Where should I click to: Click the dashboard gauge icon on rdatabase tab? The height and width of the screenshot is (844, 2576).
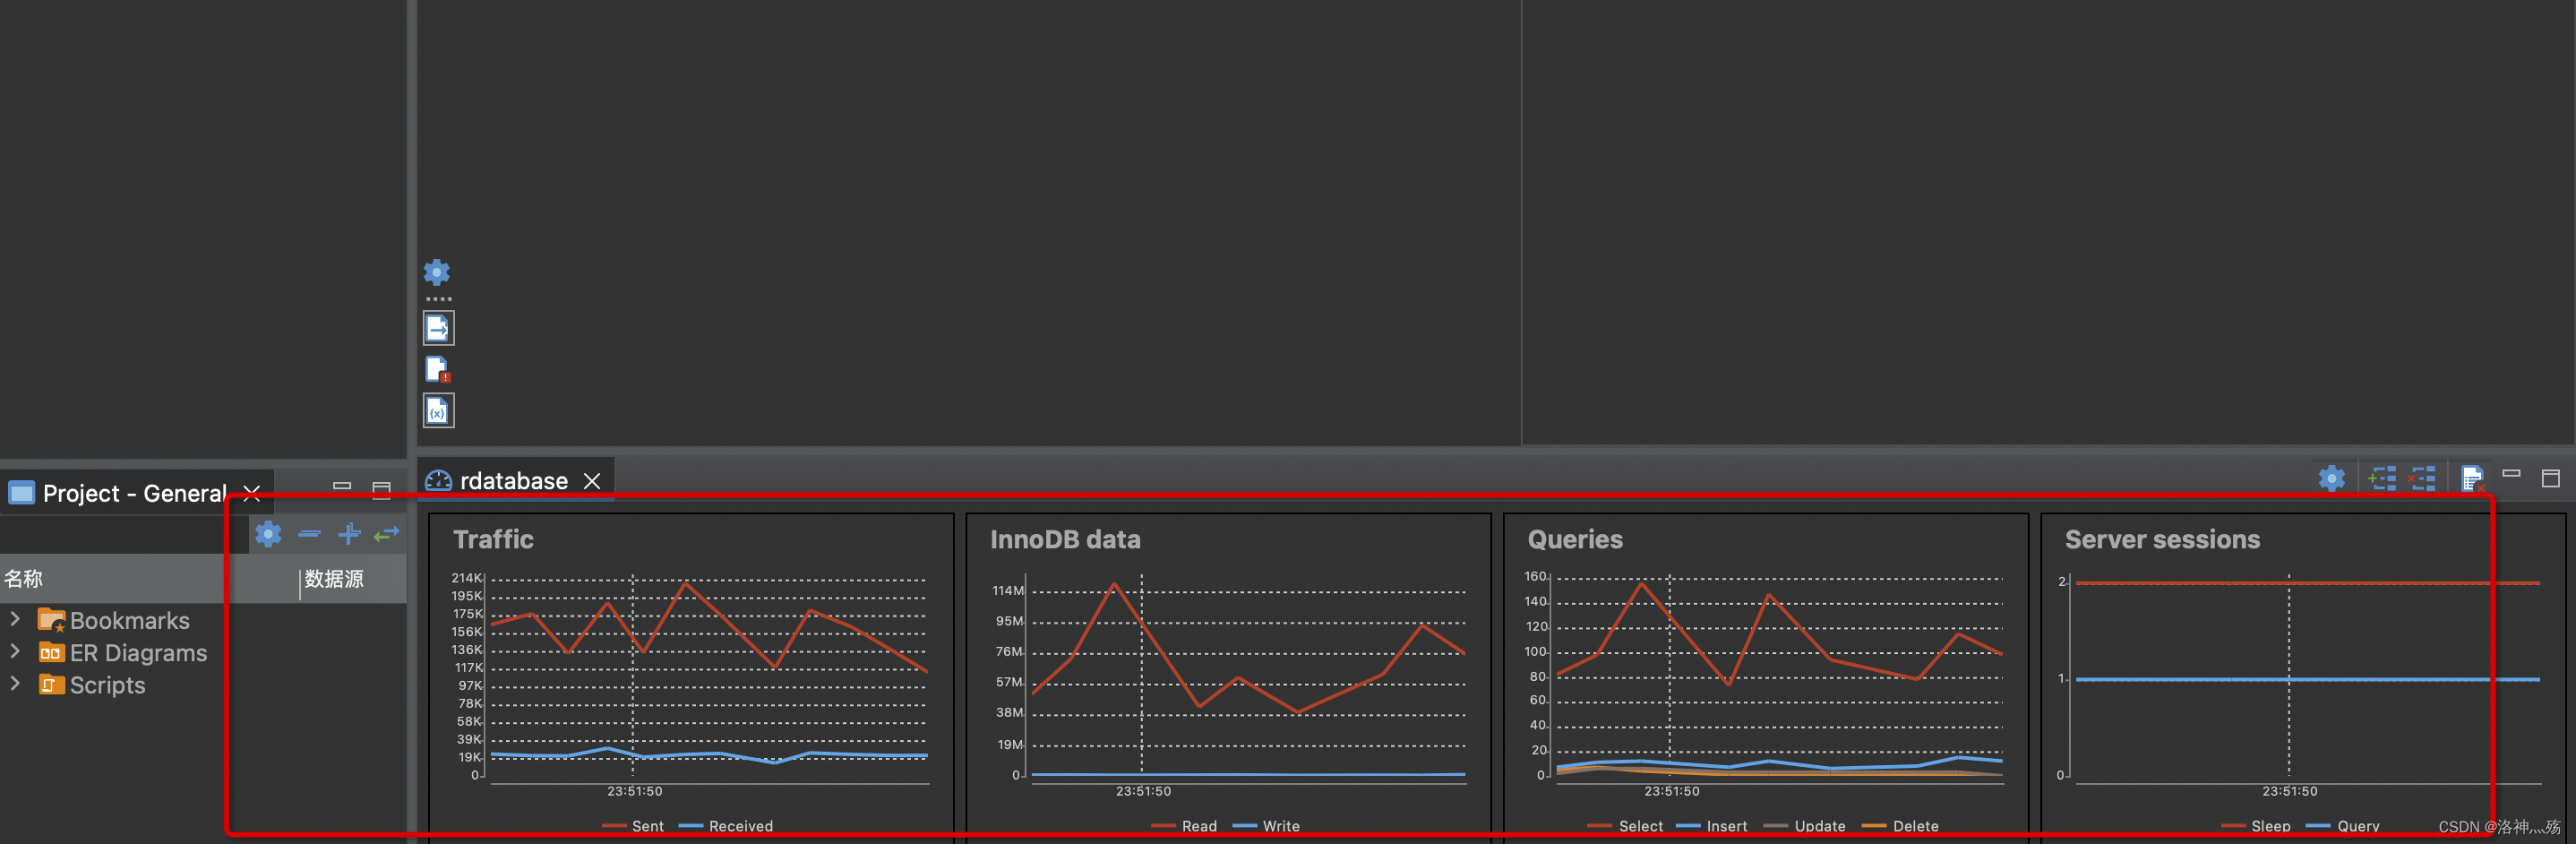pos(438,481)
